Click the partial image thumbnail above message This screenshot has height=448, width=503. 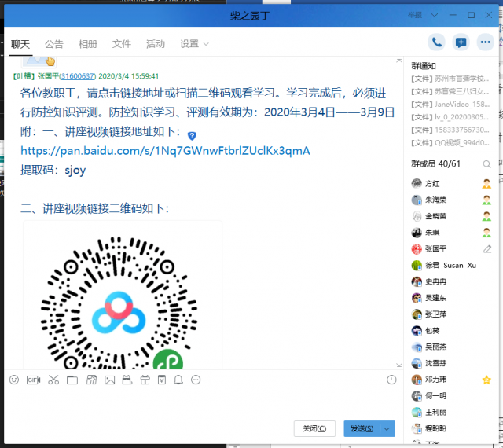click(39, 61)
